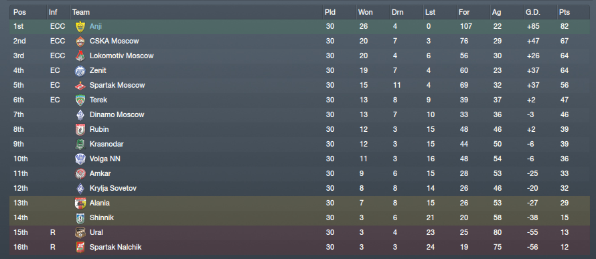
Task: Select the Lokomotiv Moscow crest icon
Action: pos(80,56)
